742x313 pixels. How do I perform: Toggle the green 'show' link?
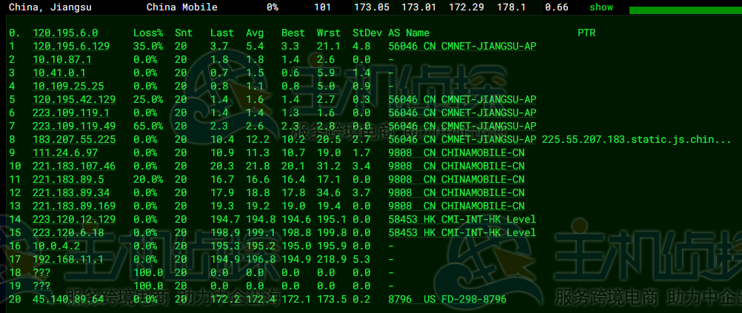(x=601, y=7)
